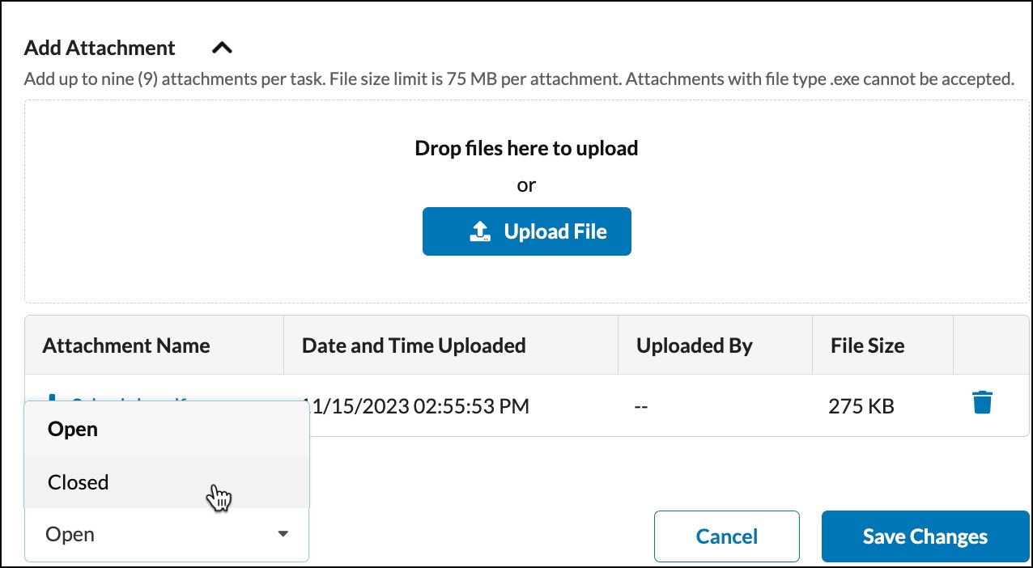Click the Uploaded By column header
This screenshot has width=1033, height=568.
click(695, 345)
